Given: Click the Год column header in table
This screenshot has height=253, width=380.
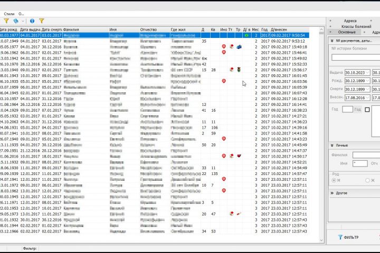Looking at the screenshot, I should tap(264, 30).
